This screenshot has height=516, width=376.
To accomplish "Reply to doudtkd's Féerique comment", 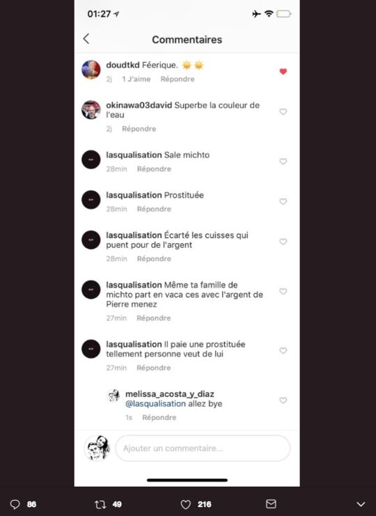I will [178, 79].
